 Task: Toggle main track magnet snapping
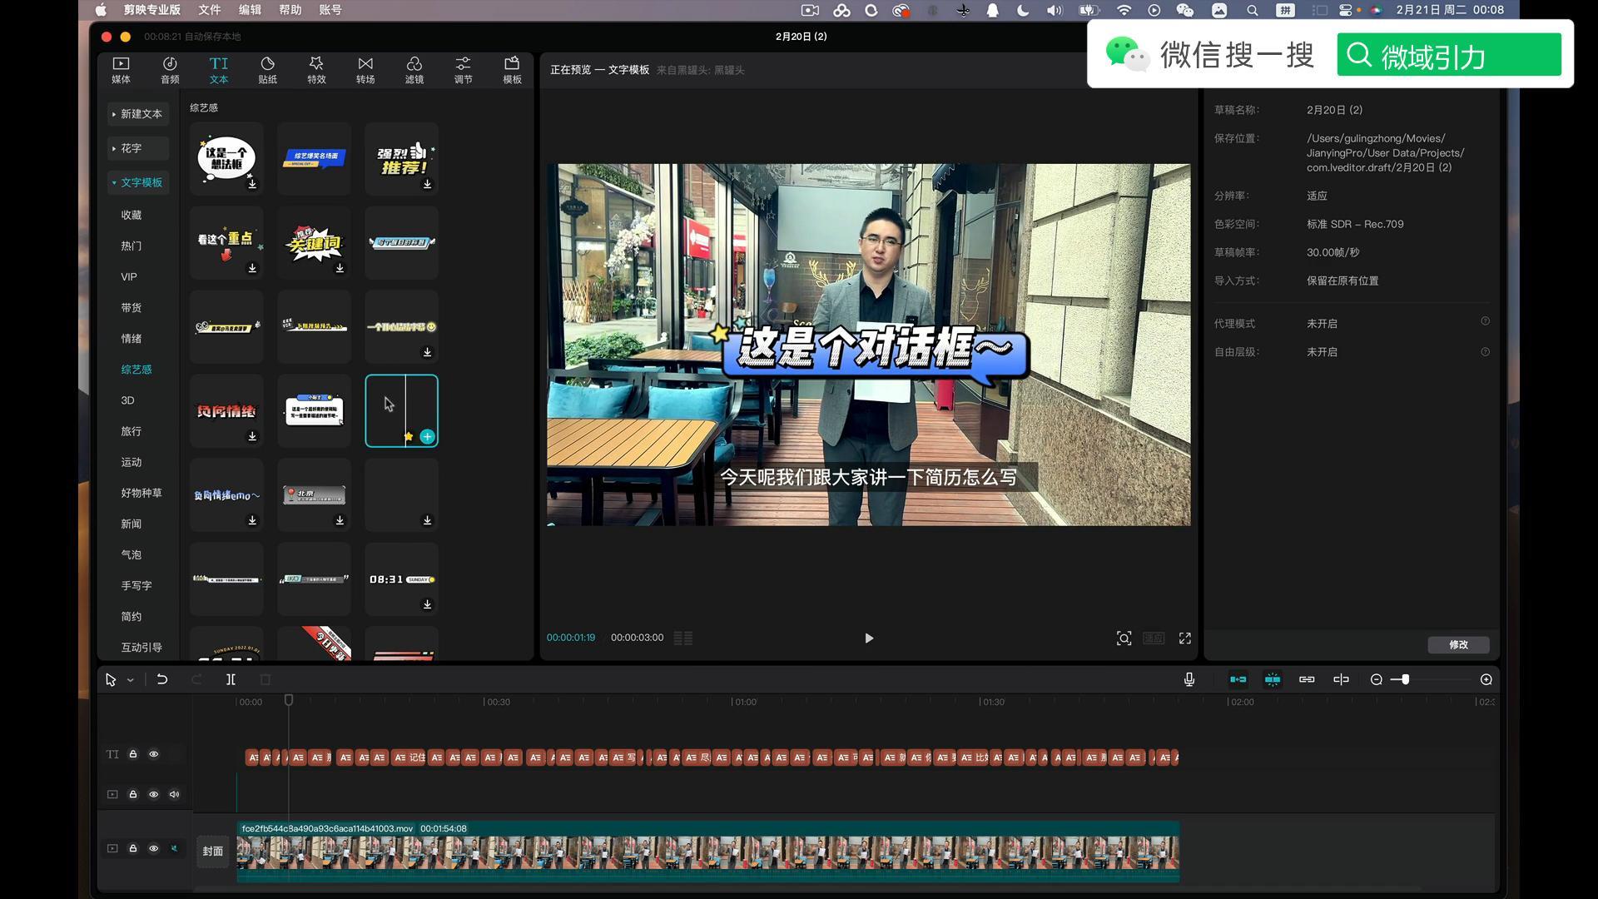click(1238, 679)
